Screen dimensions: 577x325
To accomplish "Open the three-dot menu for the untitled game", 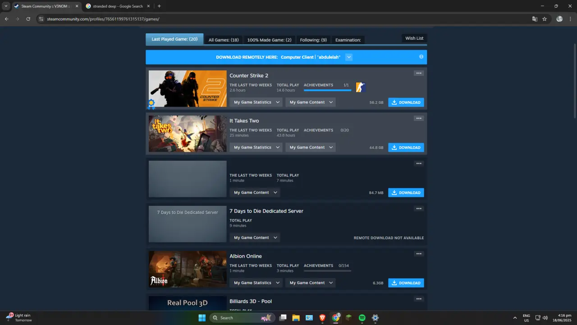I will 419,163.
